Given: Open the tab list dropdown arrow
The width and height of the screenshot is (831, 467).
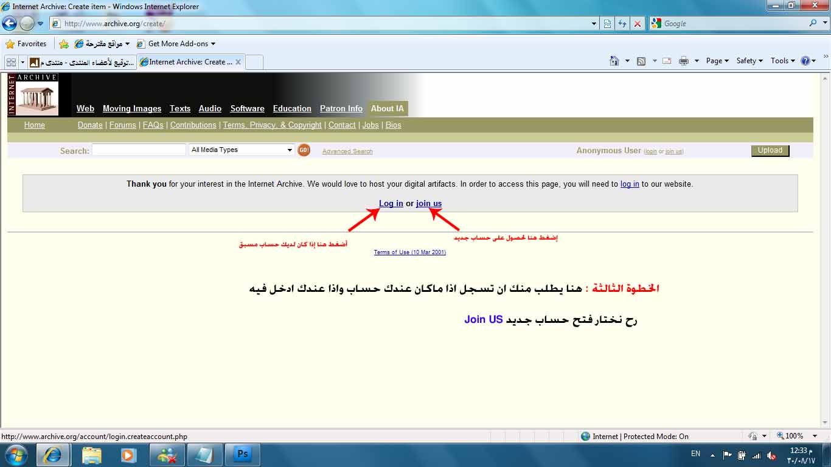Looking at the screenshot, I should (23, 62).
